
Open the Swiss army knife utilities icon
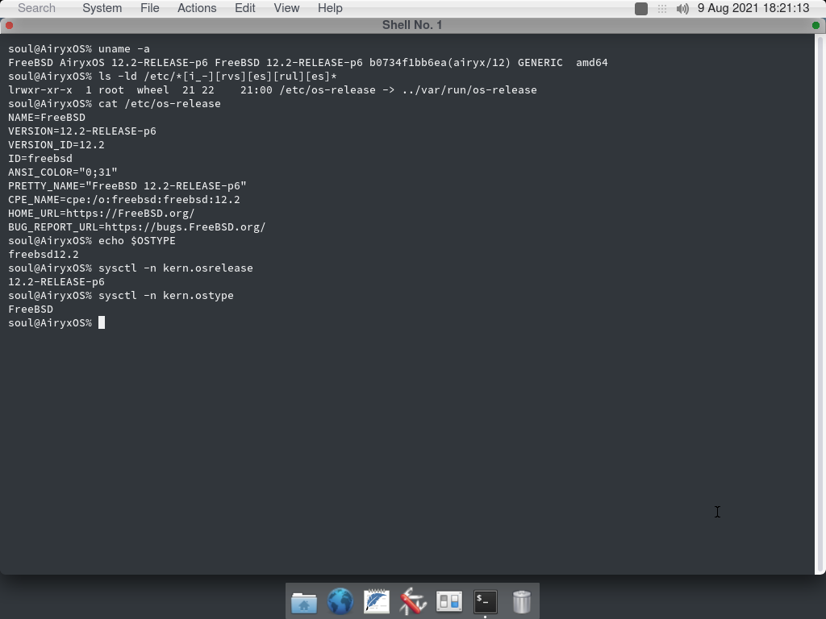coord(412,601)
